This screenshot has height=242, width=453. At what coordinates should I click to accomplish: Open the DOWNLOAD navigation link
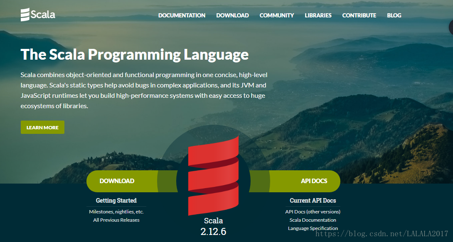click(x=233, y=16)
